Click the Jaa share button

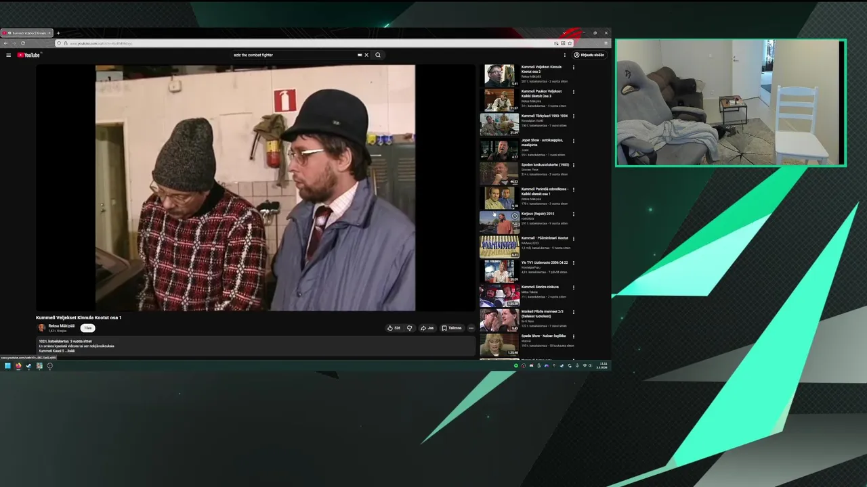point(427,328)
